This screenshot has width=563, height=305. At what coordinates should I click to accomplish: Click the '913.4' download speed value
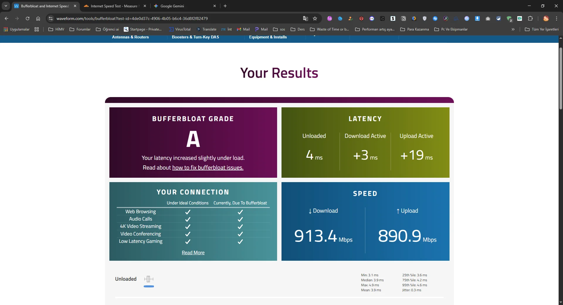point(316,236)
